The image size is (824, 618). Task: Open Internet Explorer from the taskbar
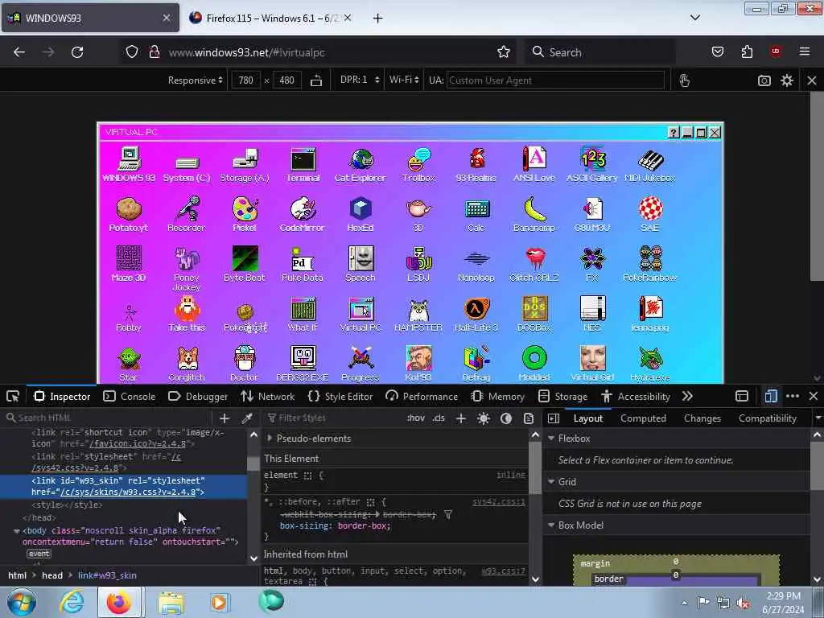pyautogui.click(x=72, y=602)
